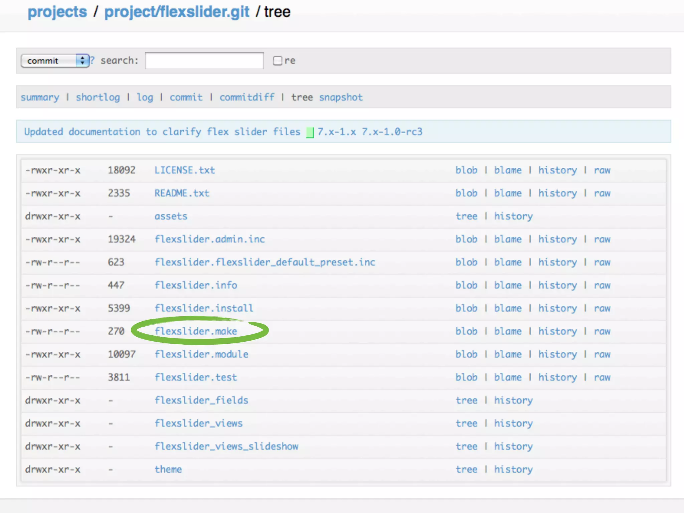View raw of LICENSE.txt

pos(602,170)
